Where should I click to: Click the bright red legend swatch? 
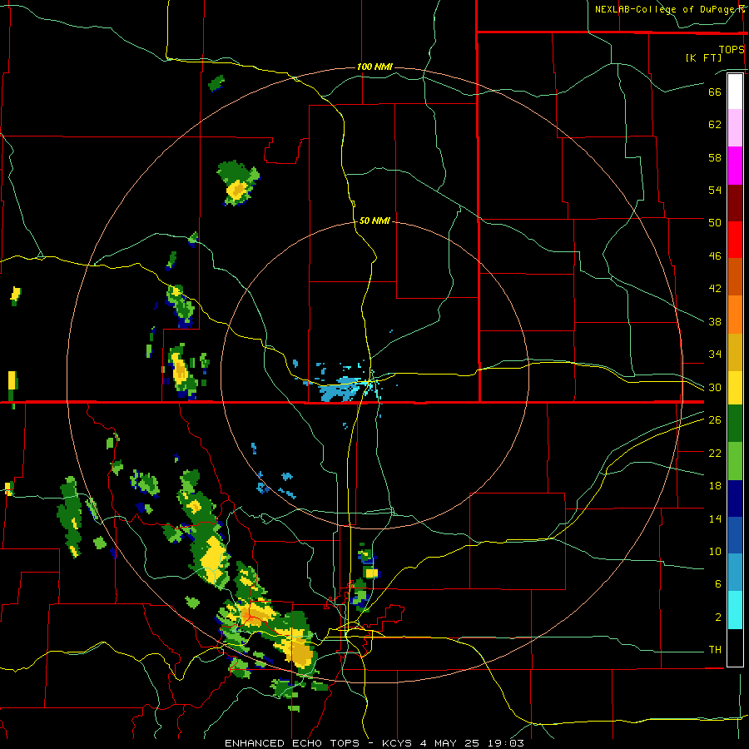pos(735,240)
